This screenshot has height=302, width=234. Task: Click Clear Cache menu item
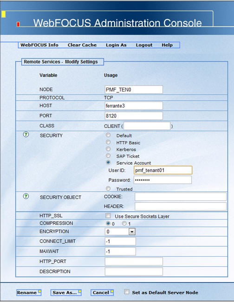[x=82, y=45]
